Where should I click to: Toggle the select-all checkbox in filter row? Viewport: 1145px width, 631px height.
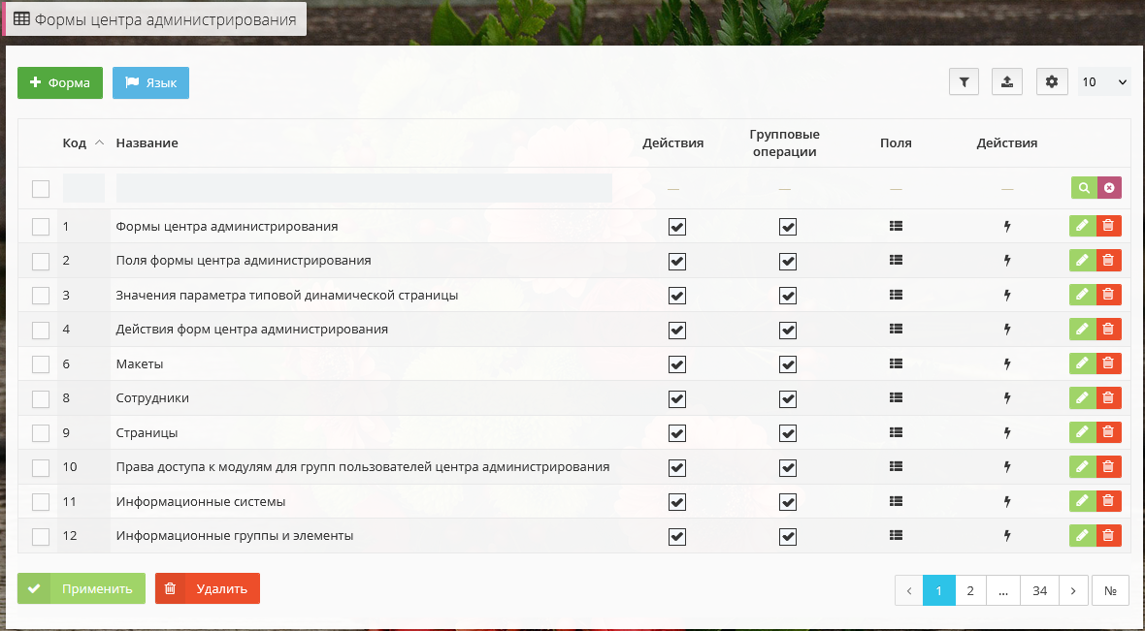tap(41, 189)
